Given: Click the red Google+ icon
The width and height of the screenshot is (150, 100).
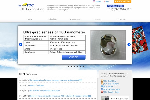Looking at the screenshot, I should [x=102, y=92].
